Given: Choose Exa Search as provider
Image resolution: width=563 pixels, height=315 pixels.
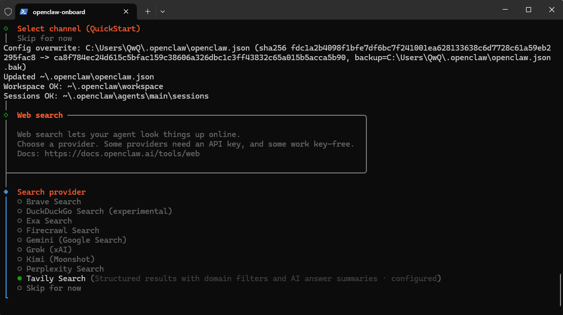Looking at the screenshot, I should click(49, 221).
